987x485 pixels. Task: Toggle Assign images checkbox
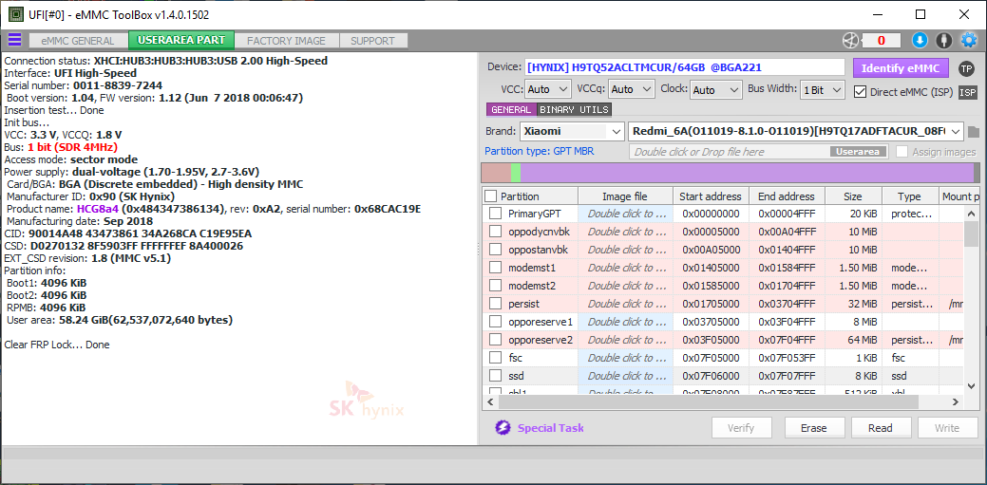pyautogui.click(x=902, y=152)
